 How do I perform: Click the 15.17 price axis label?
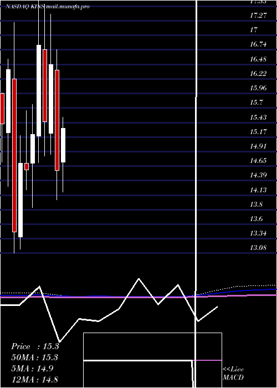coord(258,132)
